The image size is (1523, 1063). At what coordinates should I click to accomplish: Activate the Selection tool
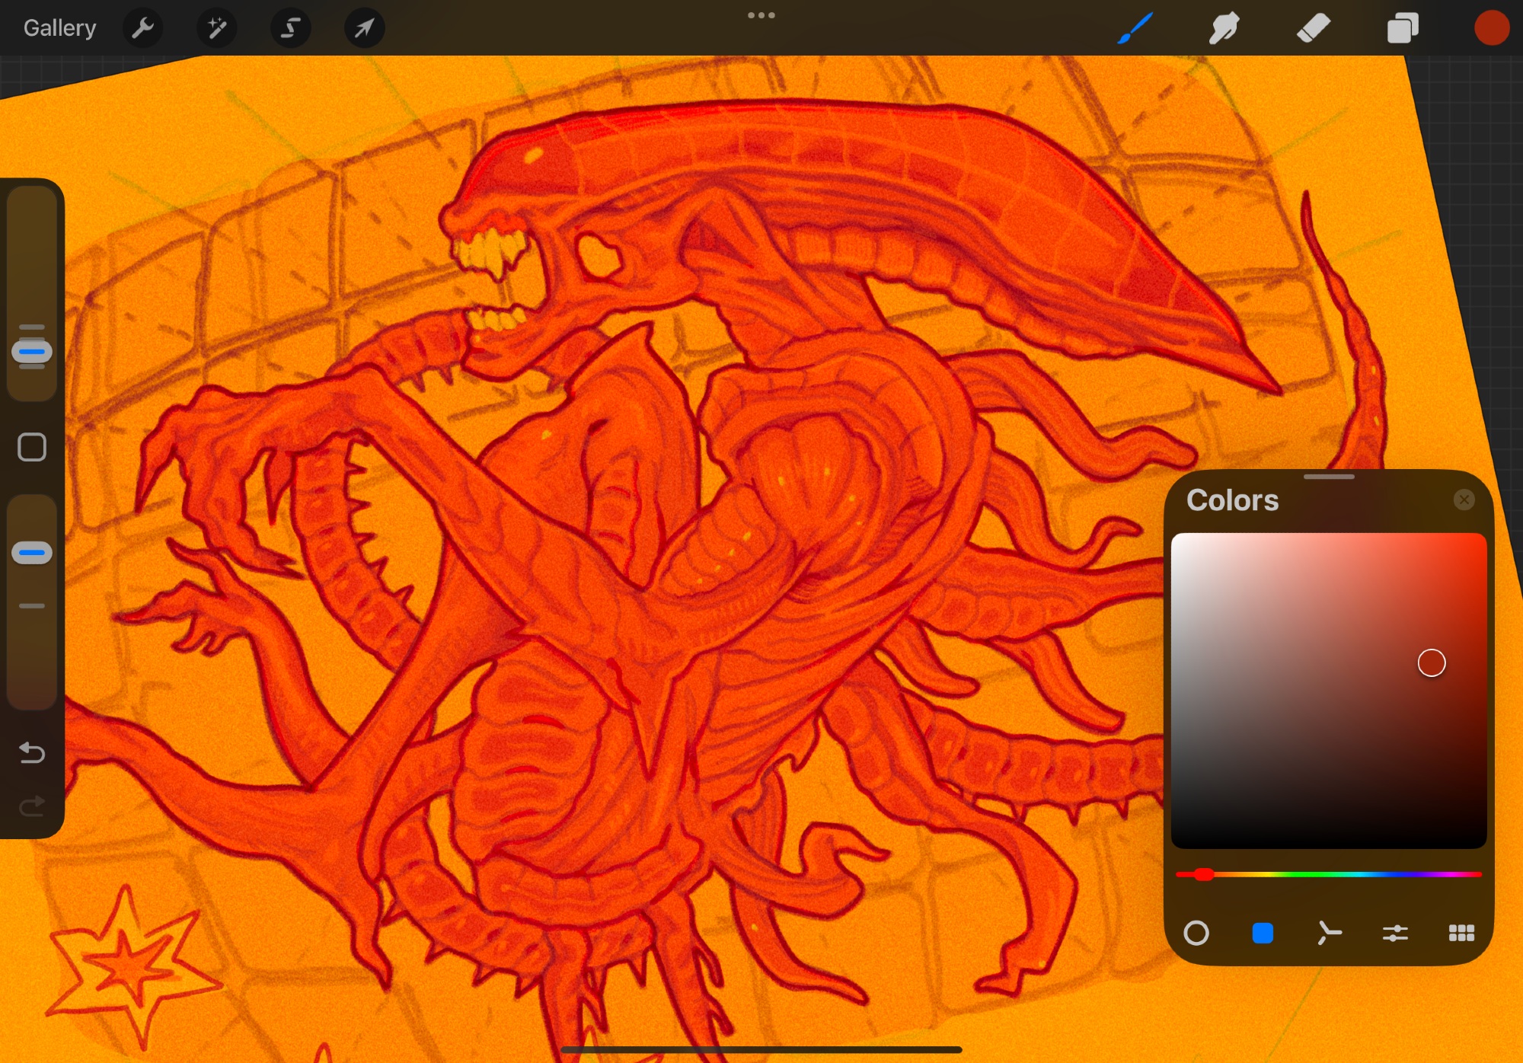tap(290, 28)
